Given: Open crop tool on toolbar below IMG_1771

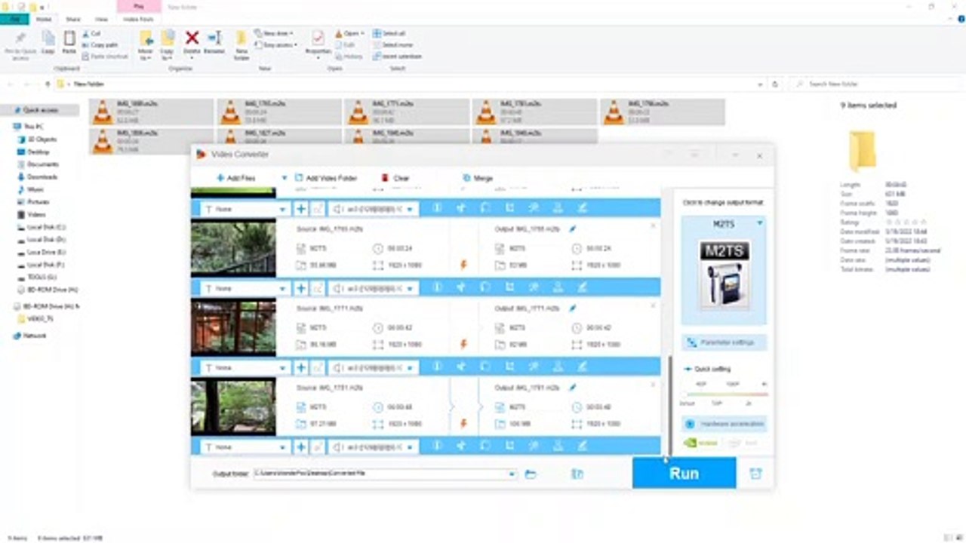Looking at the screenshot, I should (510, 367).
